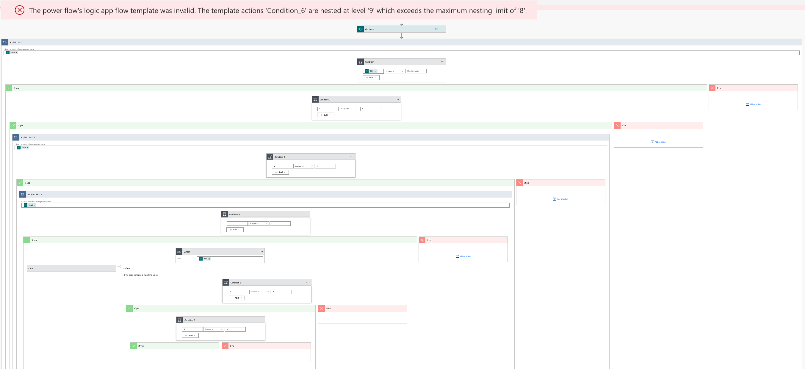Screen dimensions: 805x369
Task: Open the Condition 5 ellipsis menu
Action: click(x=308, y=283)
